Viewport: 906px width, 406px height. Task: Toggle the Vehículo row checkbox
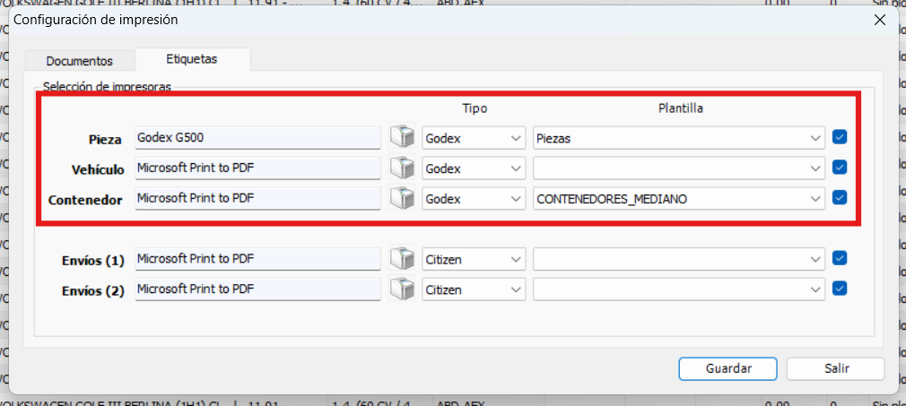840,168
